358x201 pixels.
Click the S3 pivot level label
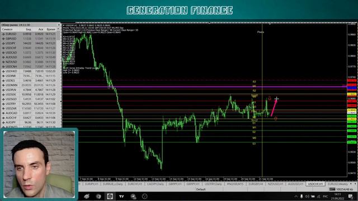[254, 144]
